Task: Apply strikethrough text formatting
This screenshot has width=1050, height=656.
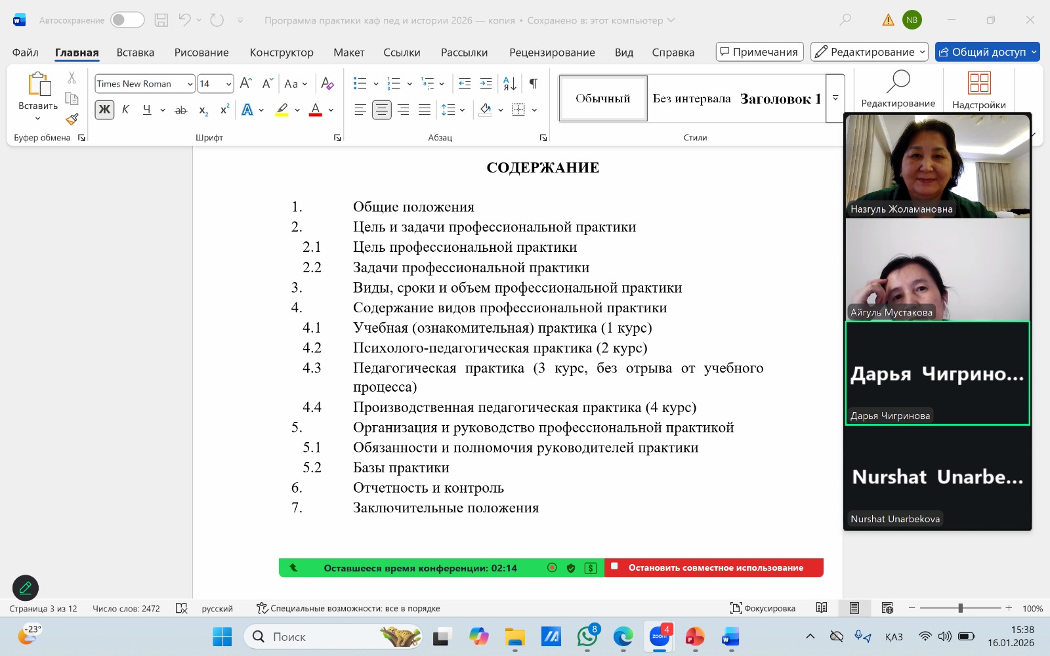Action: point(181,110)
